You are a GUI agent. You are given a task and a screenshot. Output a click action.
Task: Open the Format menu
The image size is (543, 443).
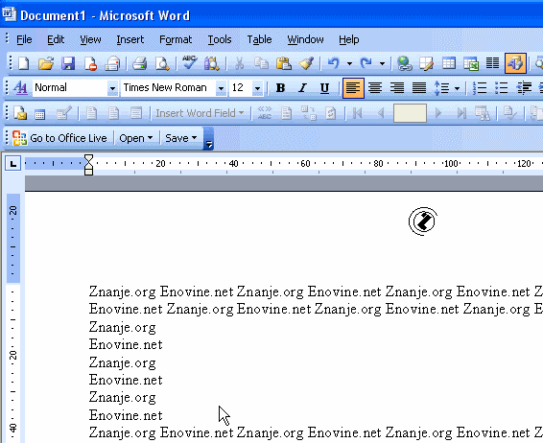pyautogui.click(x=176, y=39)
